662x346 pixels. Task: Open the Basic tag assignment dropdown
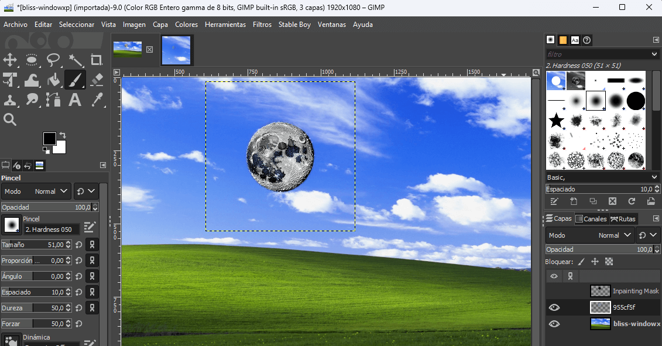pos(654,177)
